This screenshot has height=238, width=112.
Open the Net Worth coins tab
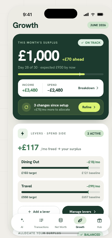coord(60,220)
